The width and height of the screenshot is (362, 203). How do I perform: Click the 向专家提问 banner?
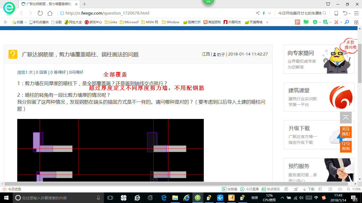[x=319, y=59]
